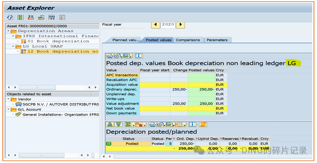This screenshot has width=317, height=163.
Task: Collapse the Depreciation Areas folder
Action: pyautogui.click(x=8, y=31)
